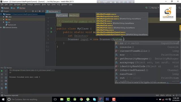This screenshot has width=181, height=102.
Task: Click the Sumon breadcrumb in navigation bar
Action: [x=5, y=8]
